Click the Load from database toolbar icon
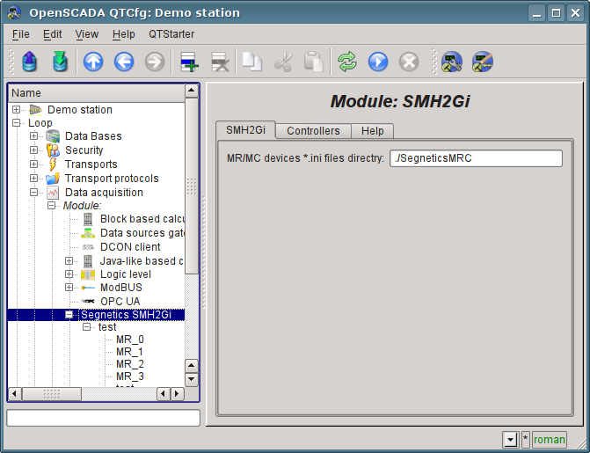590x453 pixels. (x=30, y=62)
